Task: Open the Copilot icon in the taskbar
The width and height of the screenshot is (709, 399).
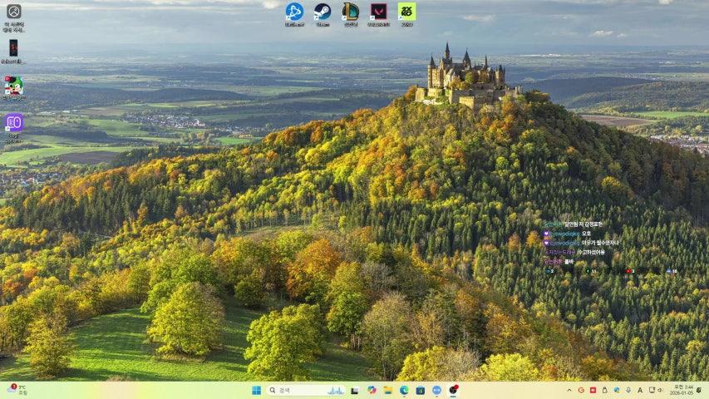Action: (x=372, y=390)
